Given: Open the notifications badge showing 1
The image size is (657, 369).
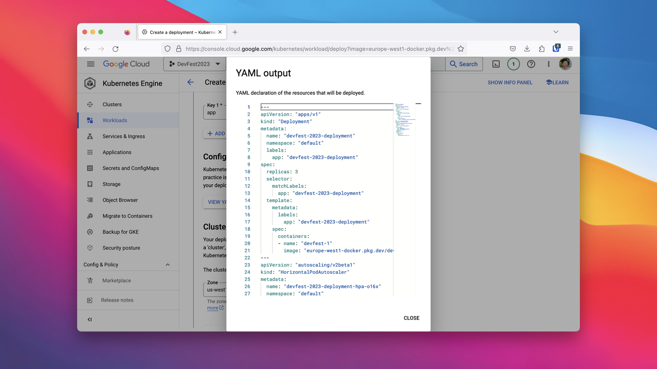Looking at the screenshot, I should coord(513,64).
